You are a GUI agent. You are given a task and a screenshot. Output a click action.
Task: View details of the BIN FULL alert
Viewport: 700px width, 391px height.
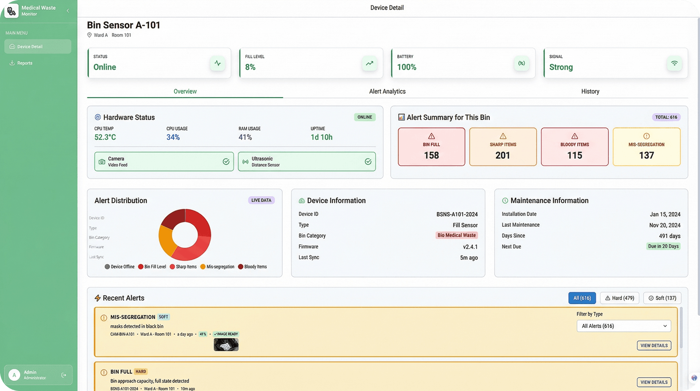(654, 382)
